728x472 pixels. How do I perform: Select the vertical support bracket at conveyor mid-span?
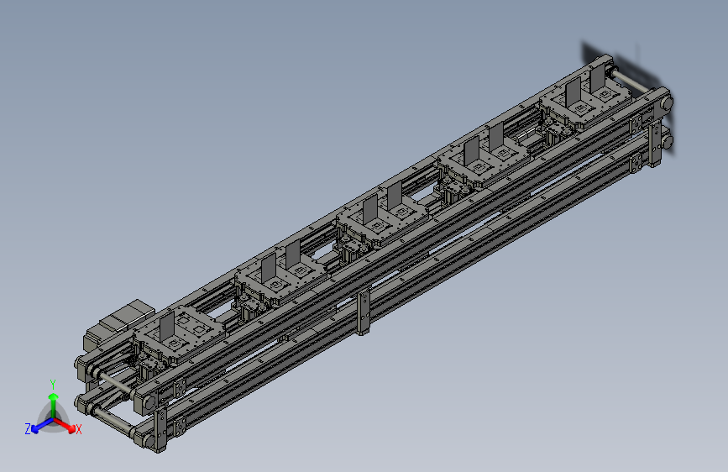[x=364, y=312]
